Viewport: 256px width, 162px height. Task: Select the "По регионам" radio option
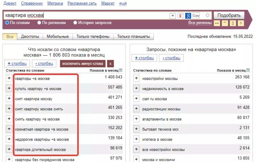[x=39, y=23]
